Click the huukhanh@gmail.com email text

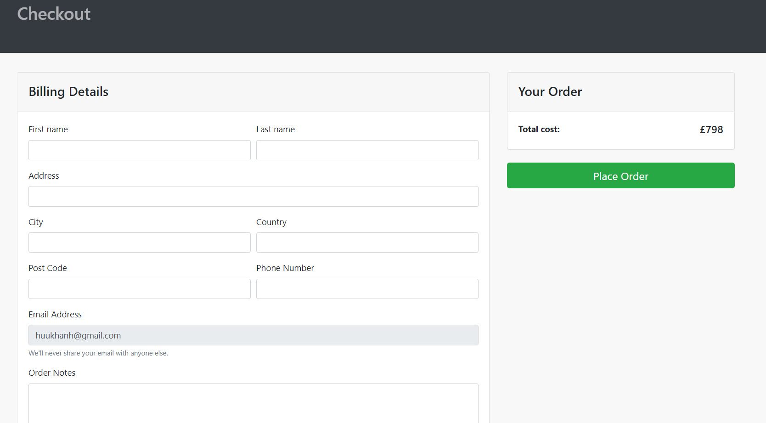[x=78, y=335]
